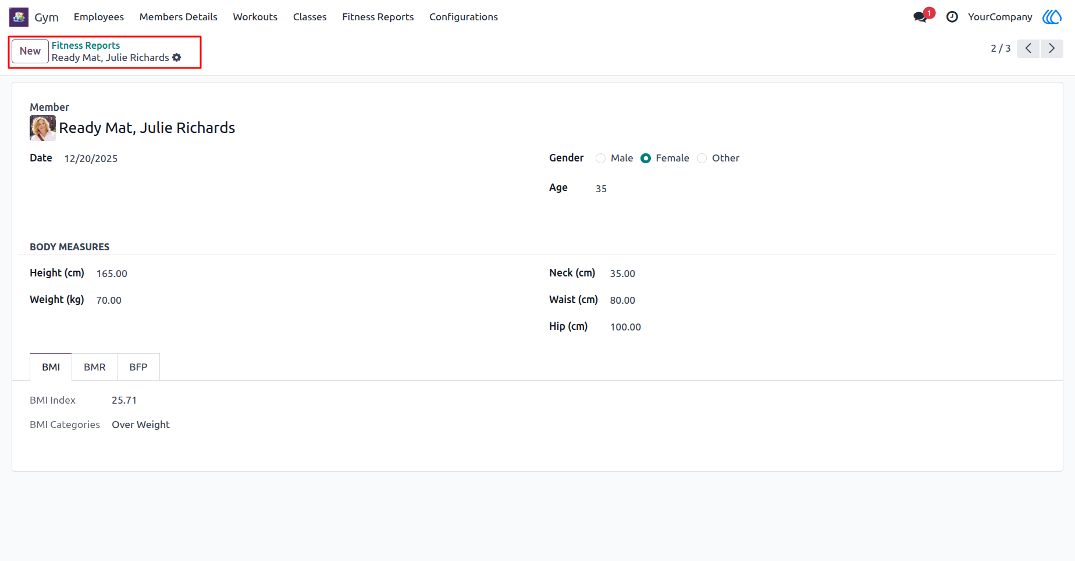The height and width of the screenshot is (561, 1075).
Task: Select the Other gender radio button
Action: [702, 159]
